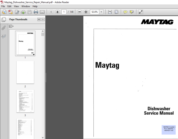Click the Save (floppy disk) icon
Image resolution: width=178 pixels, height=139 pixels.
[29, 12]
